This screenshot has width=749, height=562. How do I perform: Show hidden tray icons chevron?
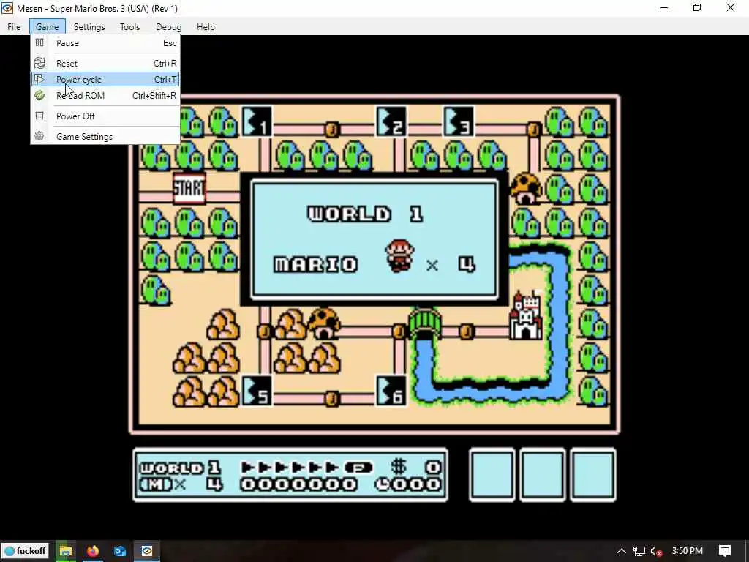point(621,551)
